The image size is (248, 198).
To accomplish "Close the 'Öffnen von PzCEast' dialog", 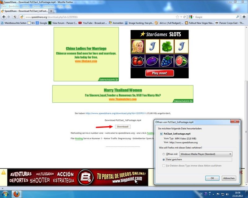I will [x=235, y=121].
